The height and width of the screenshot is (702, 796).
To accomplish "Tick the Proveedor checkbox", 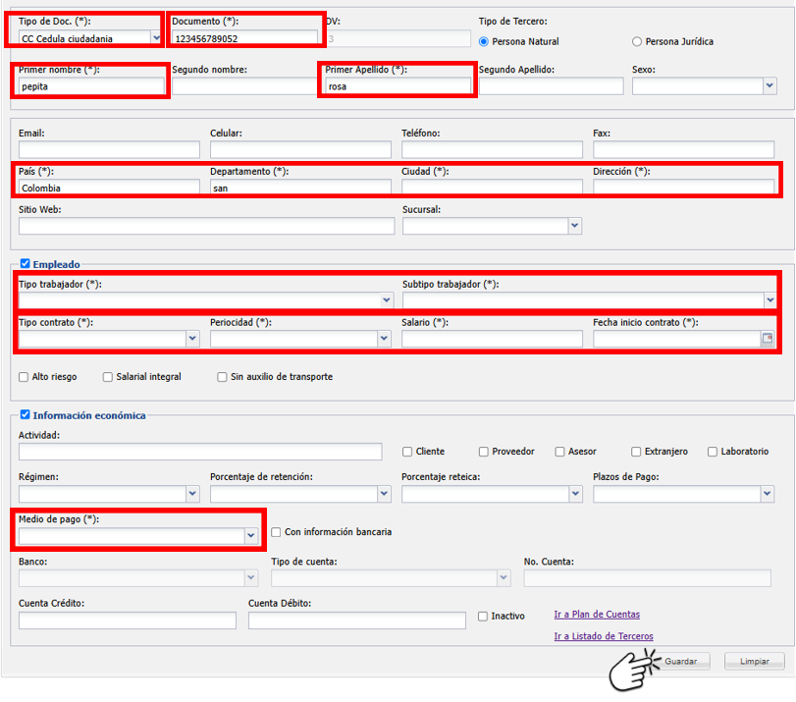I will [x=483, y=452].
